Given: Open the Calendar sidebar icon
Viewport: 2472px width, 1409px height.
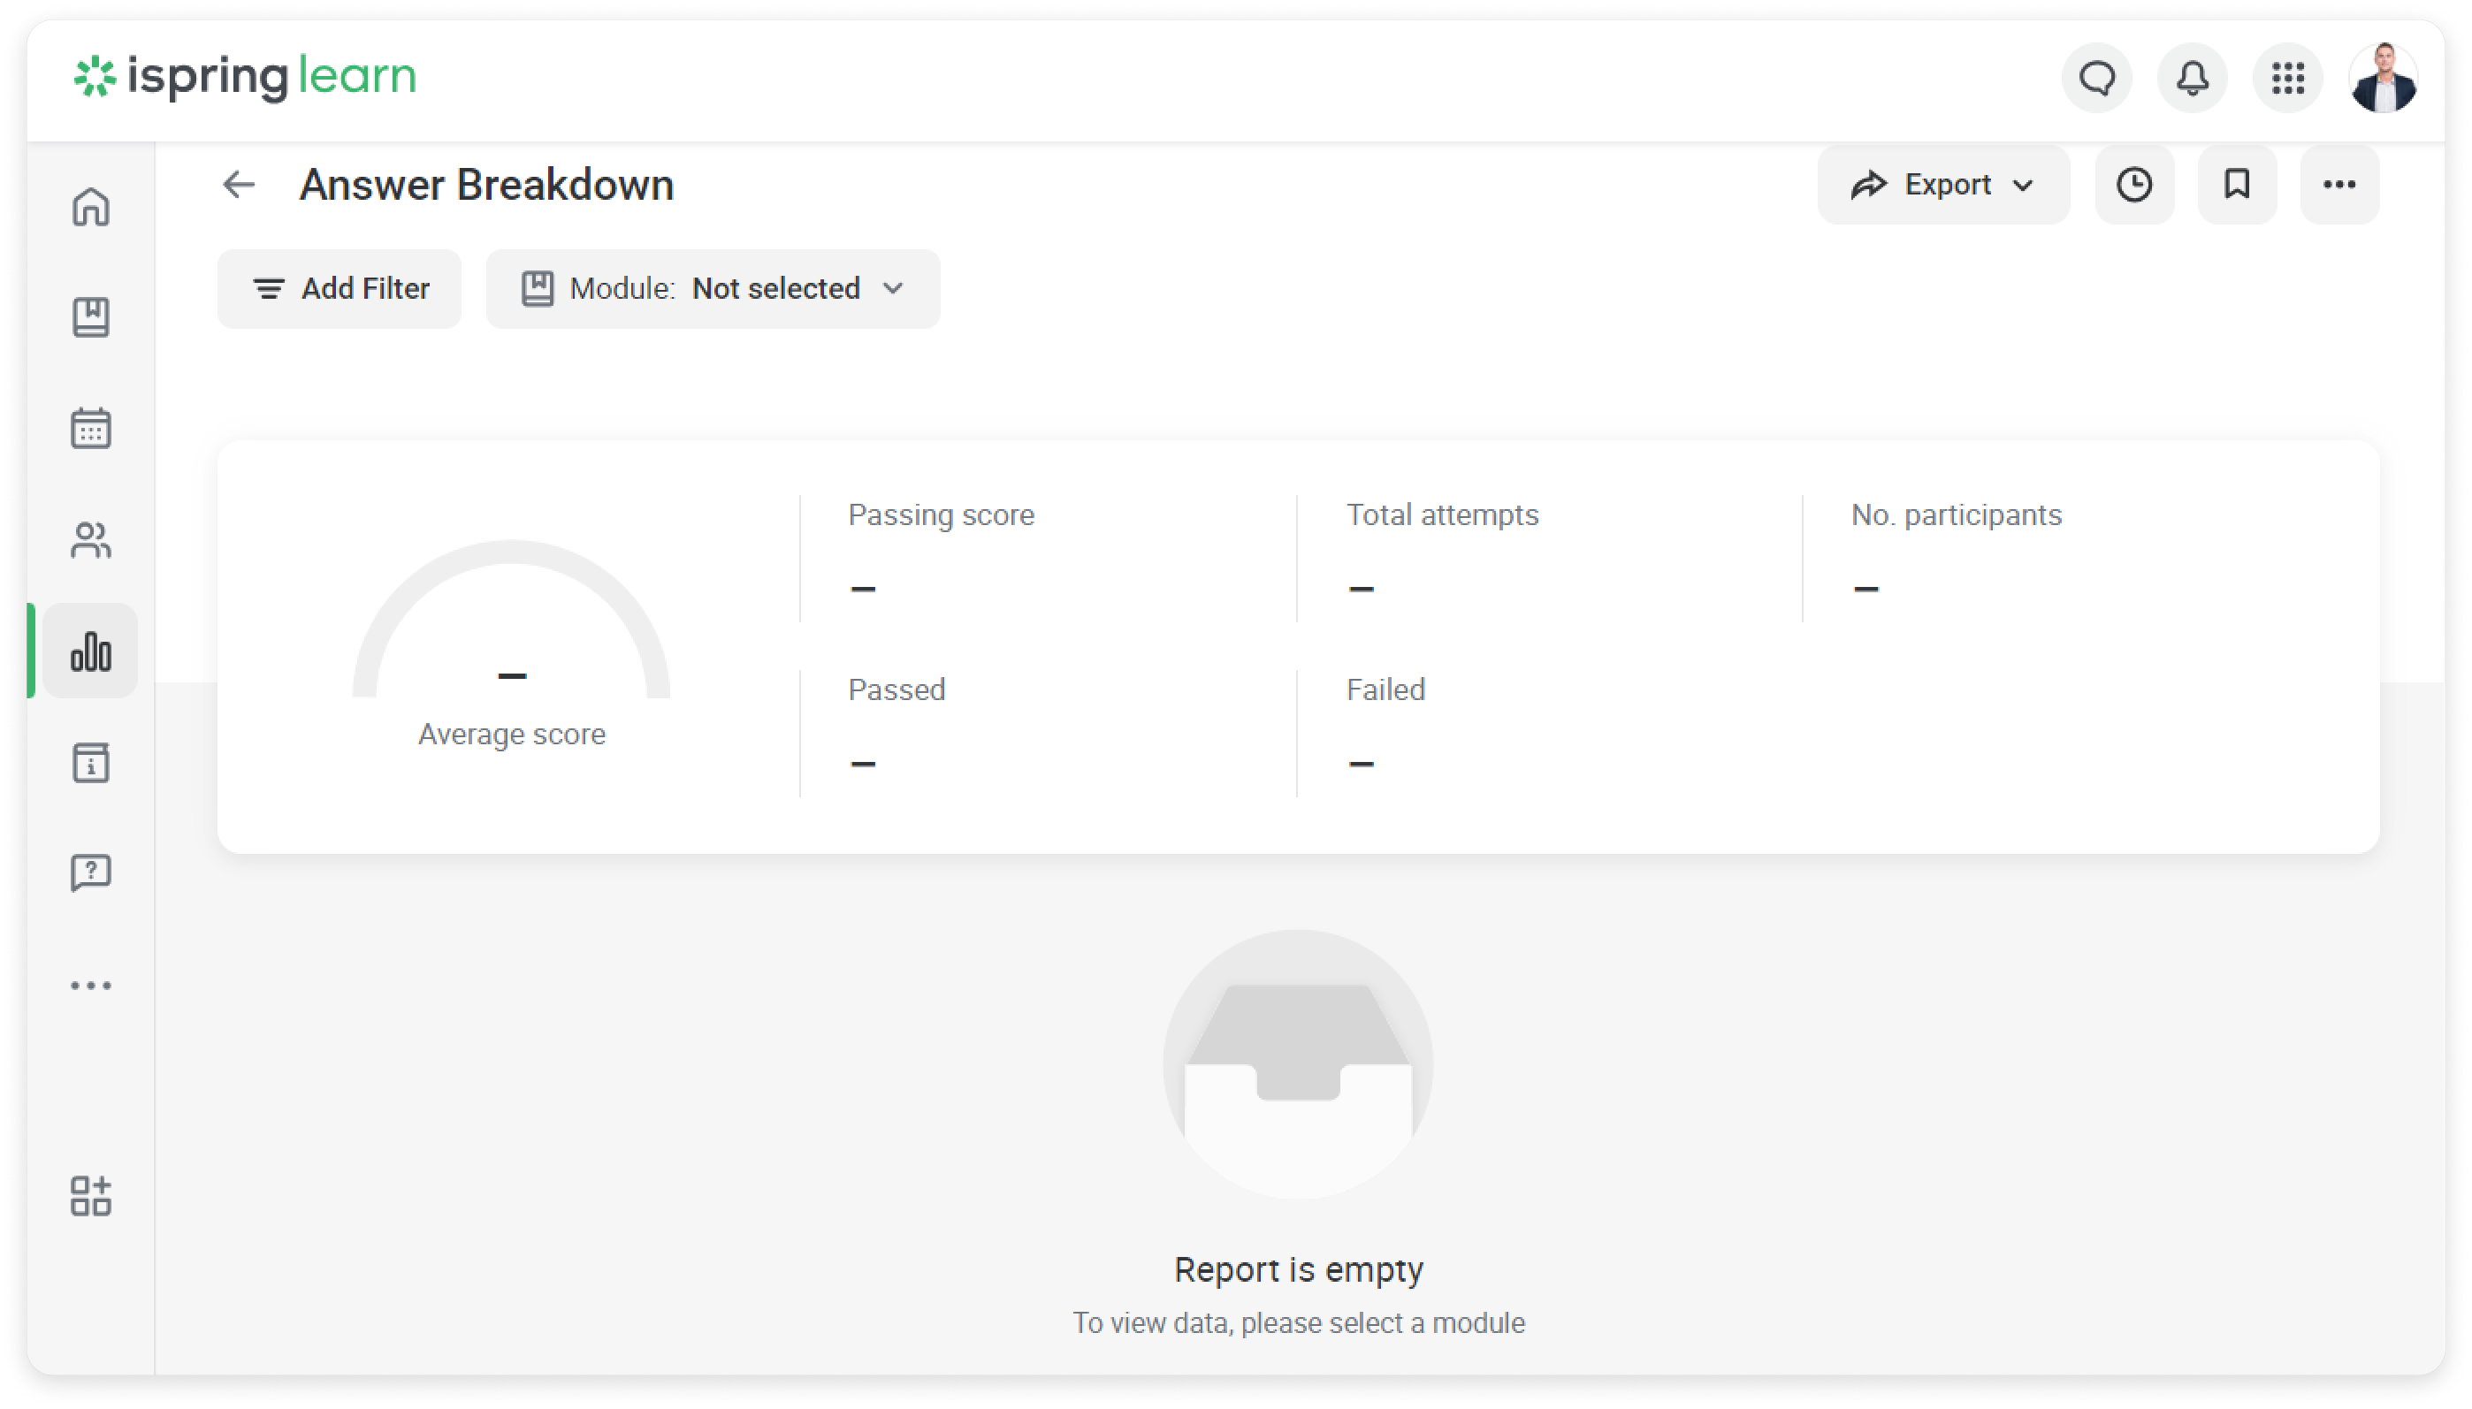Looking at the screenshot, I should click(91, 428).
